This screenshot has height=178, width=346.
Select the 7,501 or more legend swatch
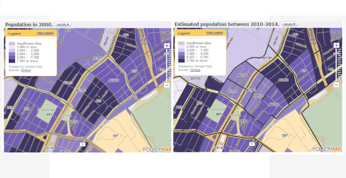[12, 61]
